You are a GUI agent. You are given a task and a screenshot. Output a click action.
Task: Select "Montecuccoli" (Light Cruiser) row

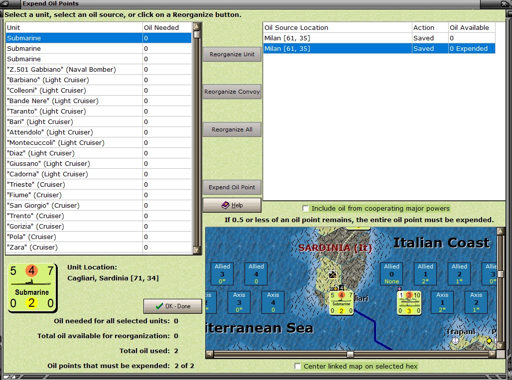pos(99,142)
